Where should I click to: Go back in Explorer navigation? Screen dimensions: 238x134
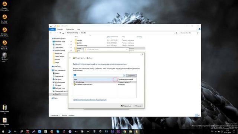(x=51, y=33)
